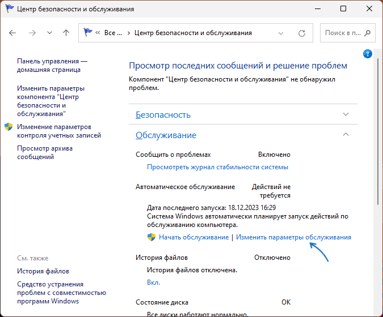Open 'Панель управления — домашняя страница'
This screenshot has height=317, width=383.
(52, 65)
